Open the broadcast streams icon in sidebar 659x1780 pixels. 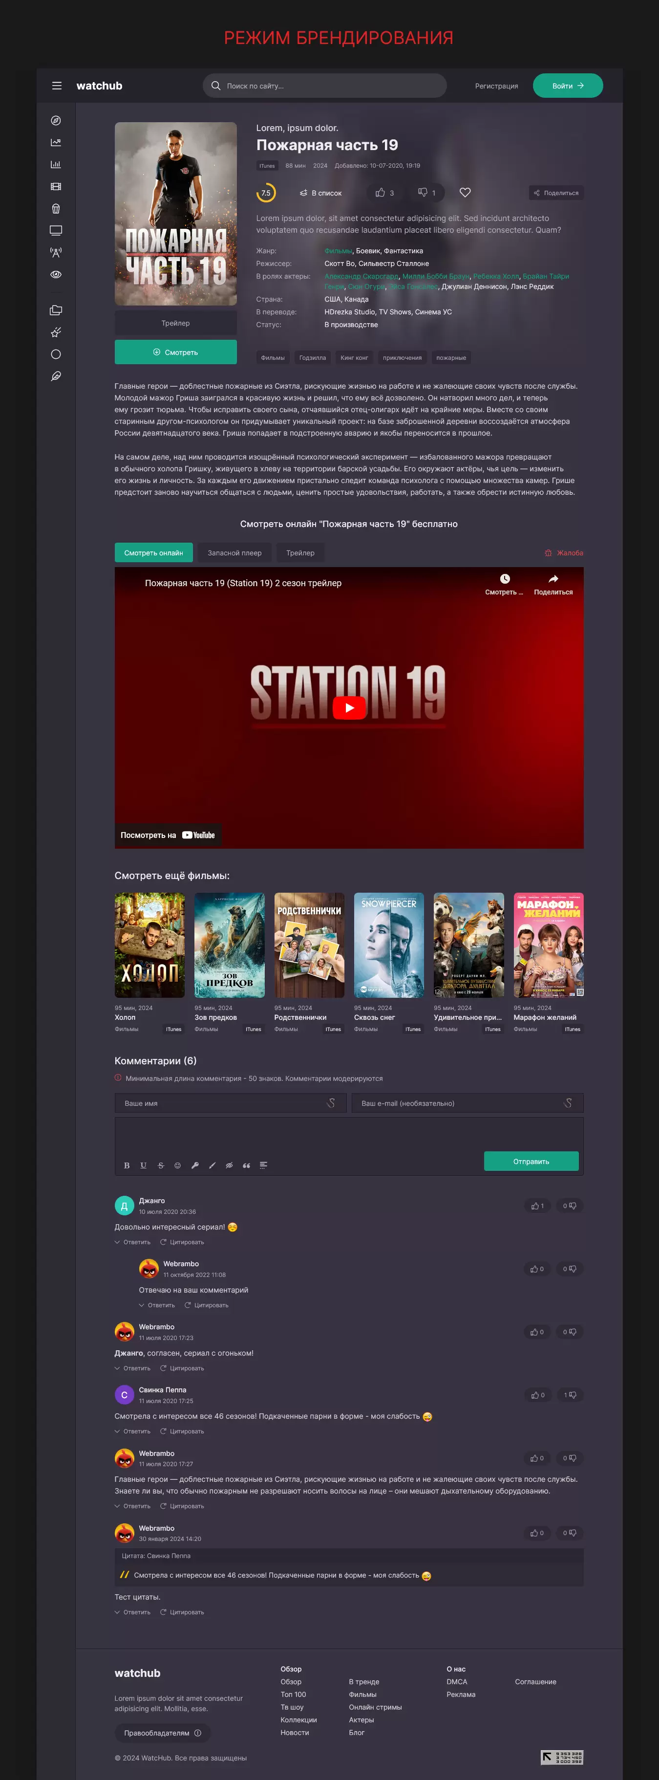[x=56, y=252]
